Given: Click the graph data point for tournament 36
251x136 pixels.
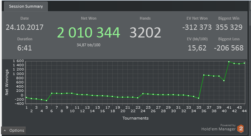Looking at the screenshot, I should [204, 75].
